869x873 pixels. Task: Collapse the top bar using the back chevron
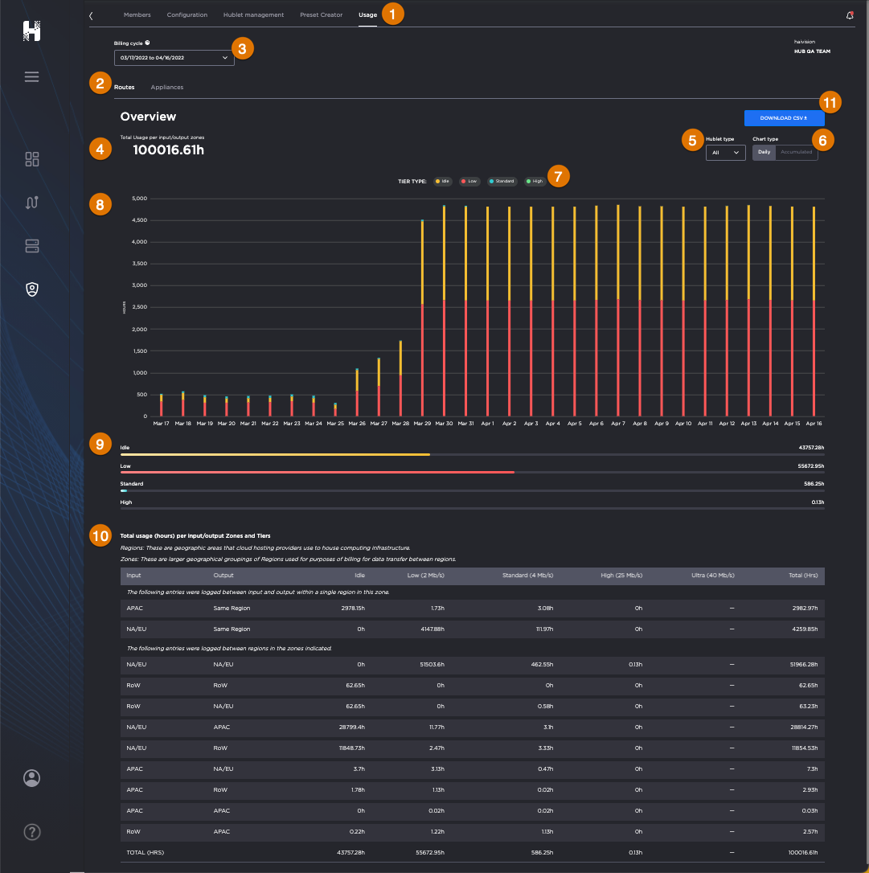tap(91, 14)
